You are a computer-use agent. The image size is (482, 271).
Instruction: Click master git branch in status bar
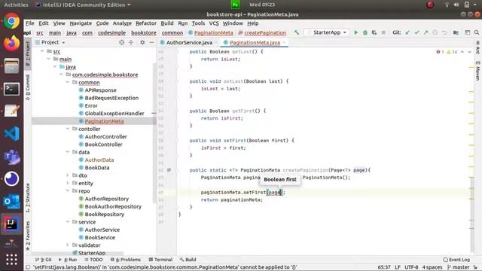[x=458, y=267]
